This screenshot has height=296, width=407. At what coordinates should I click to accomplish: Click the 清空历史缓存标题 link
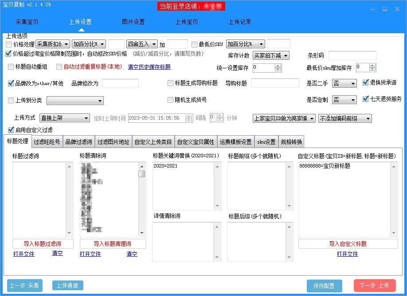149,67
